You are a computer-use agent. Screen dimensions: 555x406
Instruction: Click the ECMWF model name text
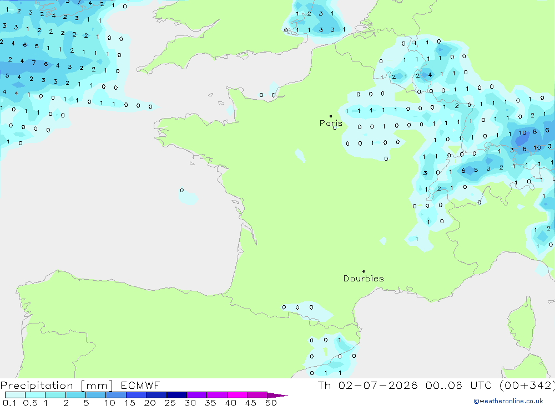[x=140, y=385]
